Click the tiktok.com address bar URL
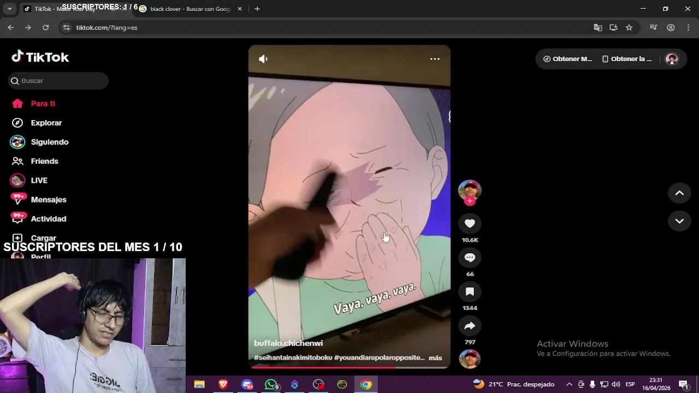 tap(106, 27)
